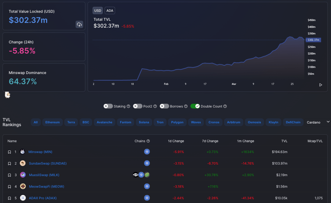Viewport: 331px width, 203px height.
Task: Sort table by the TVL column header
Action: pyautogui.click(x=284, y=141)
